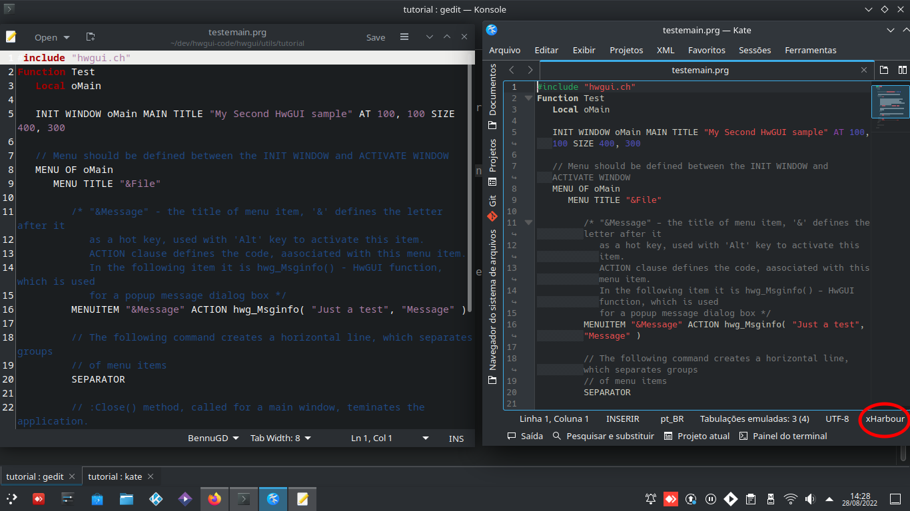Open the Tab Width dropdown in gedit

[280, 438]
